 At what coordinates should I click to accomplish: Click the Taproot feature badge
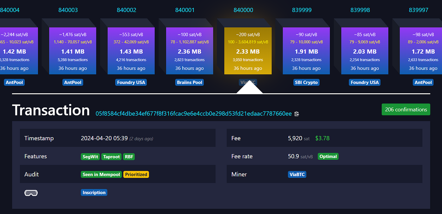(x=111, y=156)
